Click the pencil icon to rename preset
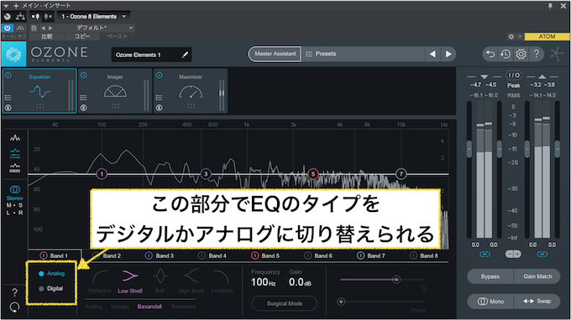Viewport: 571px width, 320px height. [x=185, y=54]
